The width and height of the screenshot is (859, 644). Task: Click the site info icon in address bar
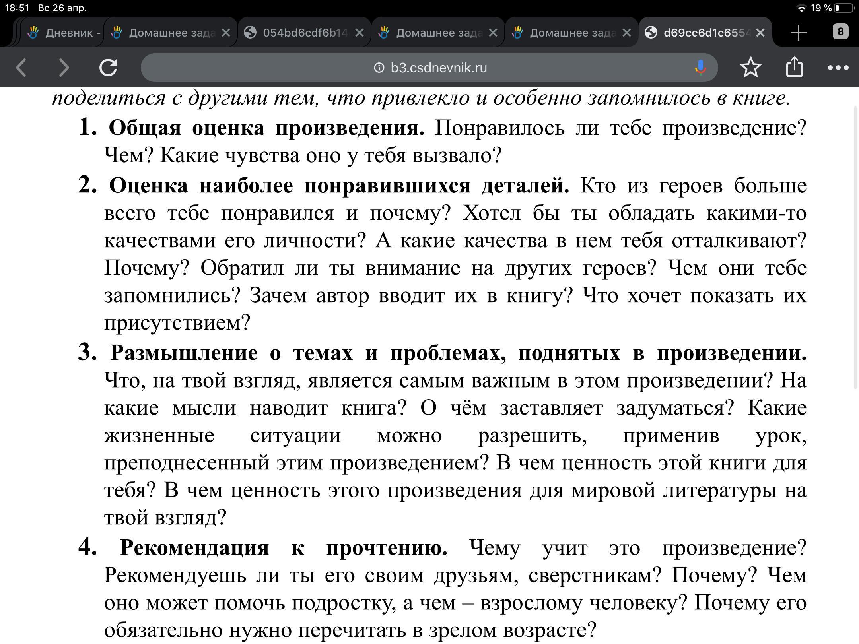[x=379, y=68]
